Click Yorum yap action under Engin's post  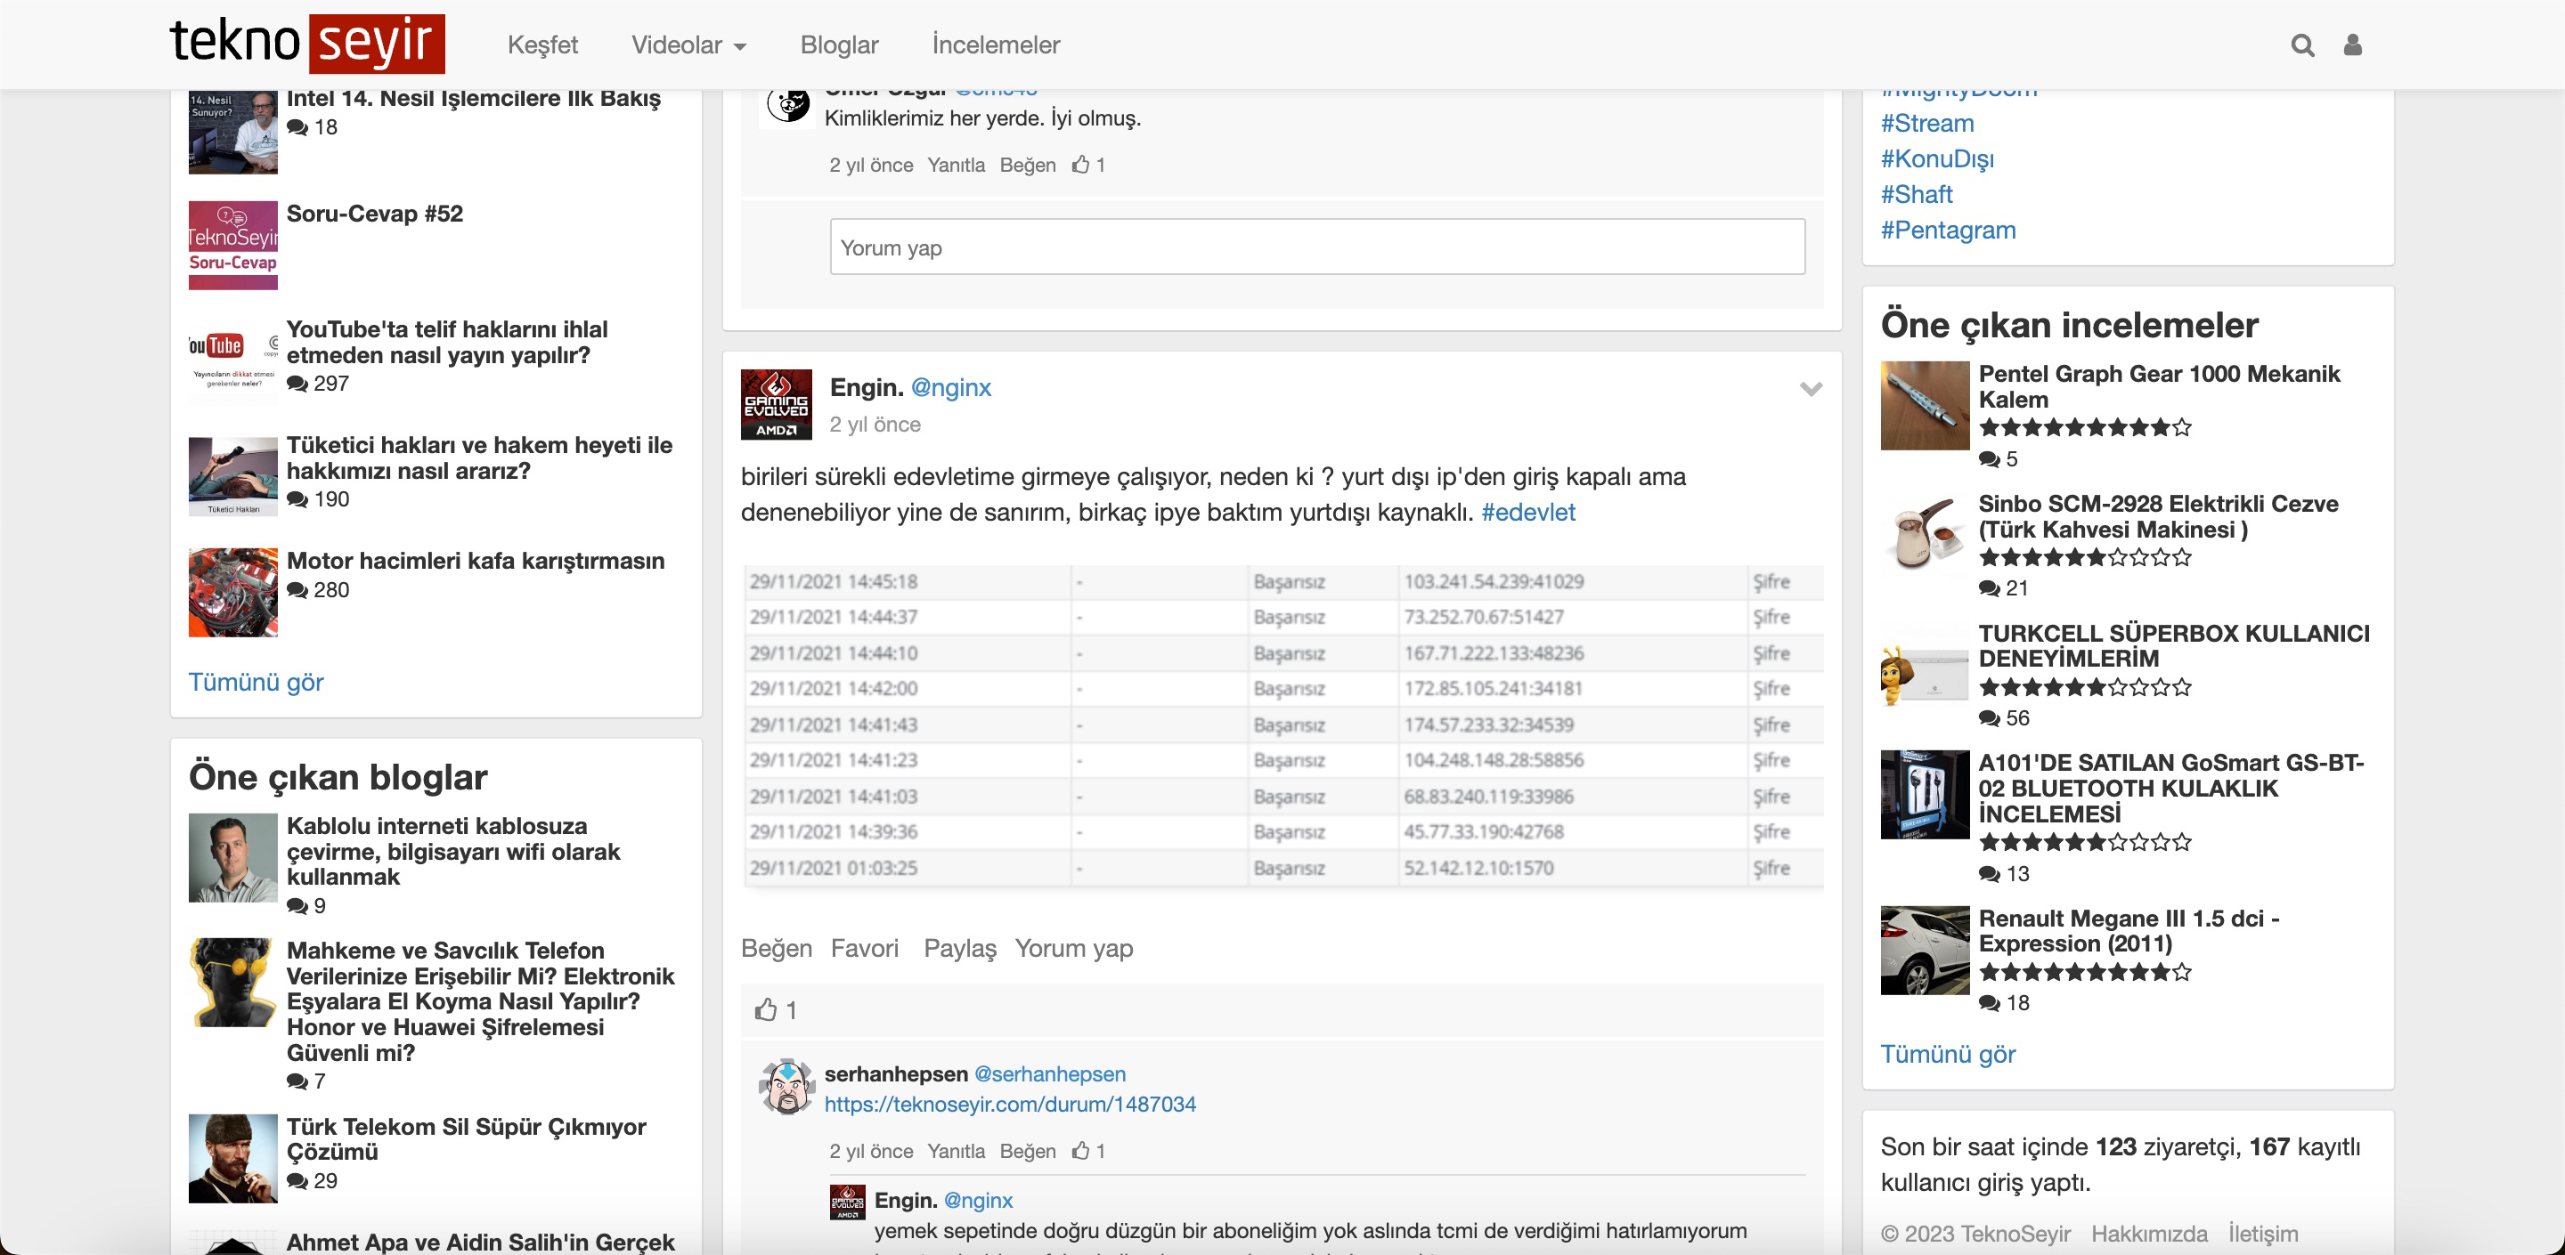click(x=1073, y=949)
